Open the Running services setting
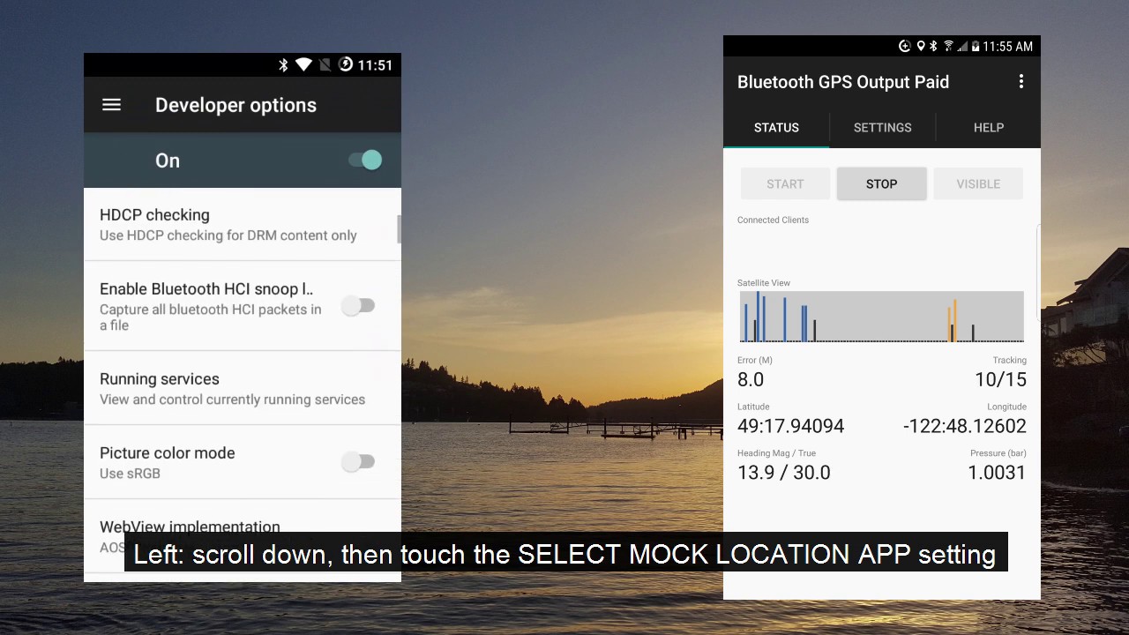Image resolution: width=1129 pixels, height=635 pixels. coord(243,388)
